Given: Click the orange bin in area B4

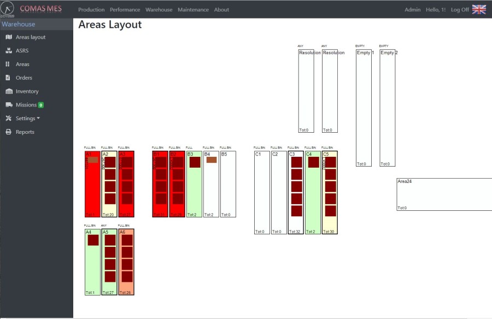Looking at the screenshot, I should click(x=212, y=160).
